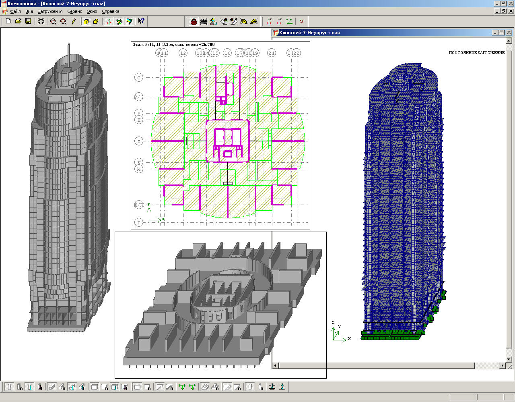Click the column with 'F' icon
515x402 pixels.
coord(40,387)
